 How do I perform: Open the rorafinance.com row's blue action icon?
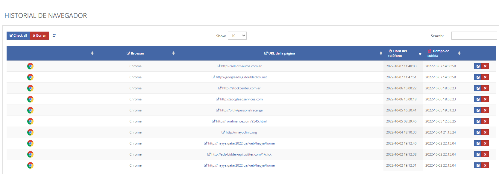478,121
